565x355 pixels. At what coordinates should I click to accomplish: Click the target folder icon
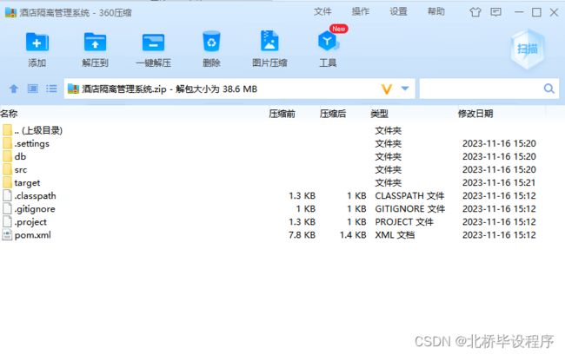[7, 182]
